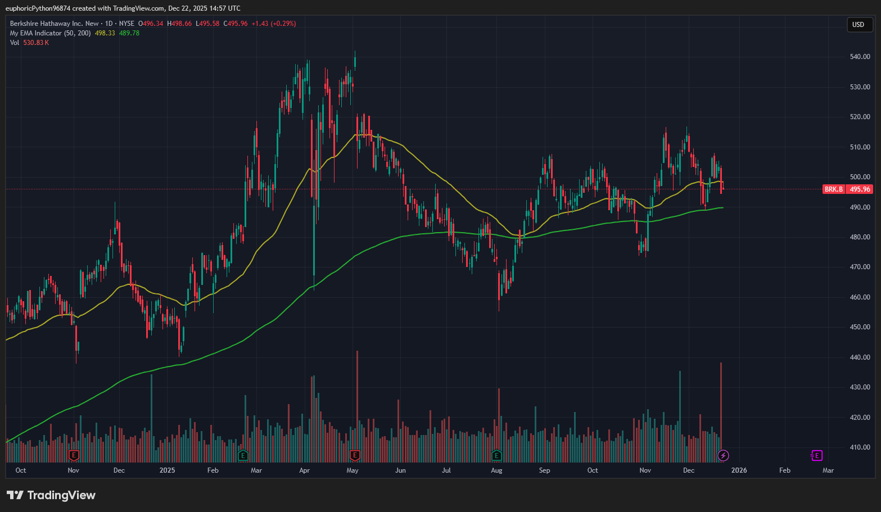The height and width of the screenshot is (512, 881).
Task: Click the TradingView logo at the bottom
Action: pos(51,495)
